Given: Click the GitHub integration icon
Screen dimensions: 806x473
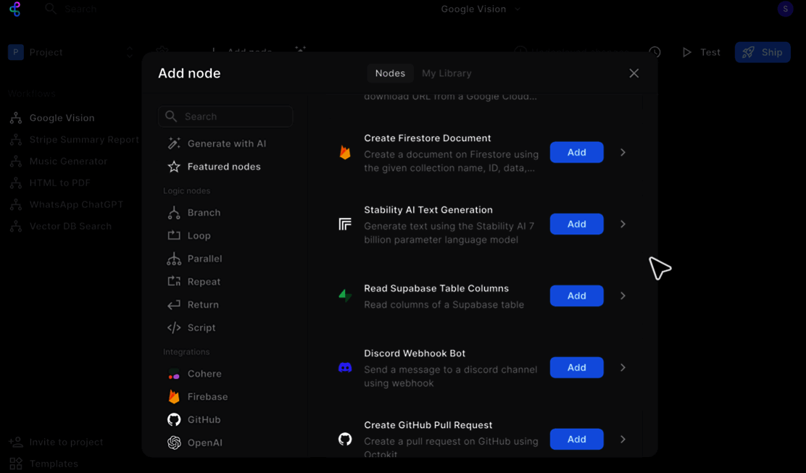Looking at the screenshot, I should (174, 419).
